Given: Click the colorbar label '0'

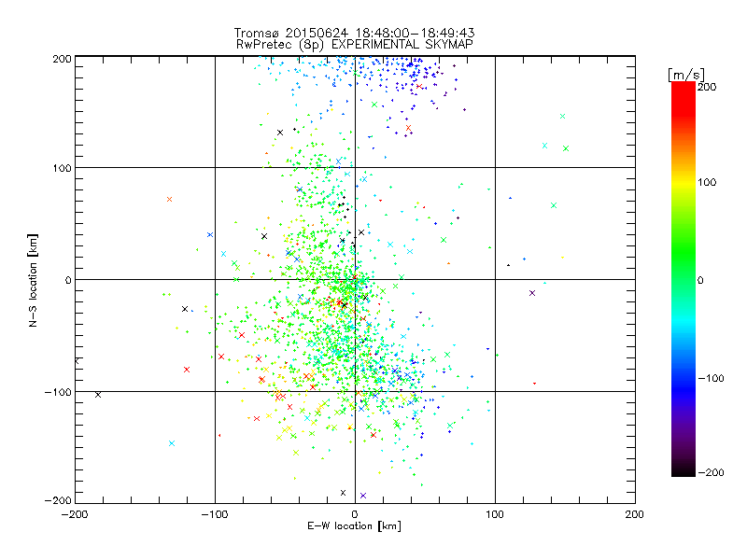Looking at the screenshot, I should tap(700, 280).
